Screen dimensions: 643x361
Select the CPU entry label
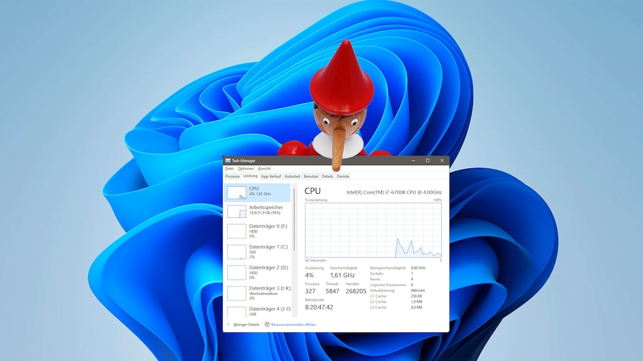click(x=254, y=189)
